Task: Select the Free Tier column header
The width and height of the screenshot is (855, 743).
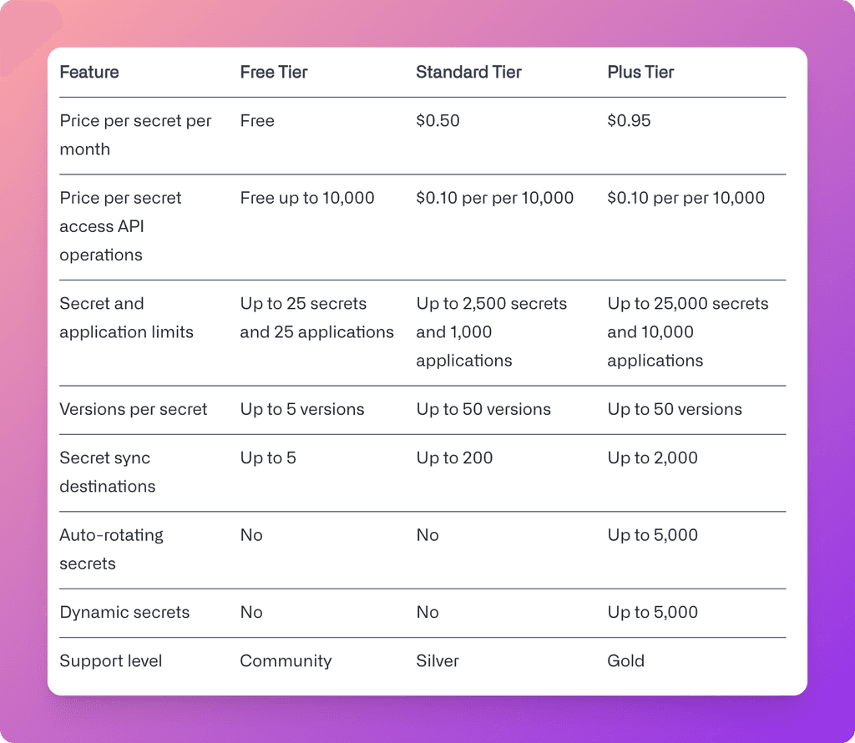Action: [274, 72]
